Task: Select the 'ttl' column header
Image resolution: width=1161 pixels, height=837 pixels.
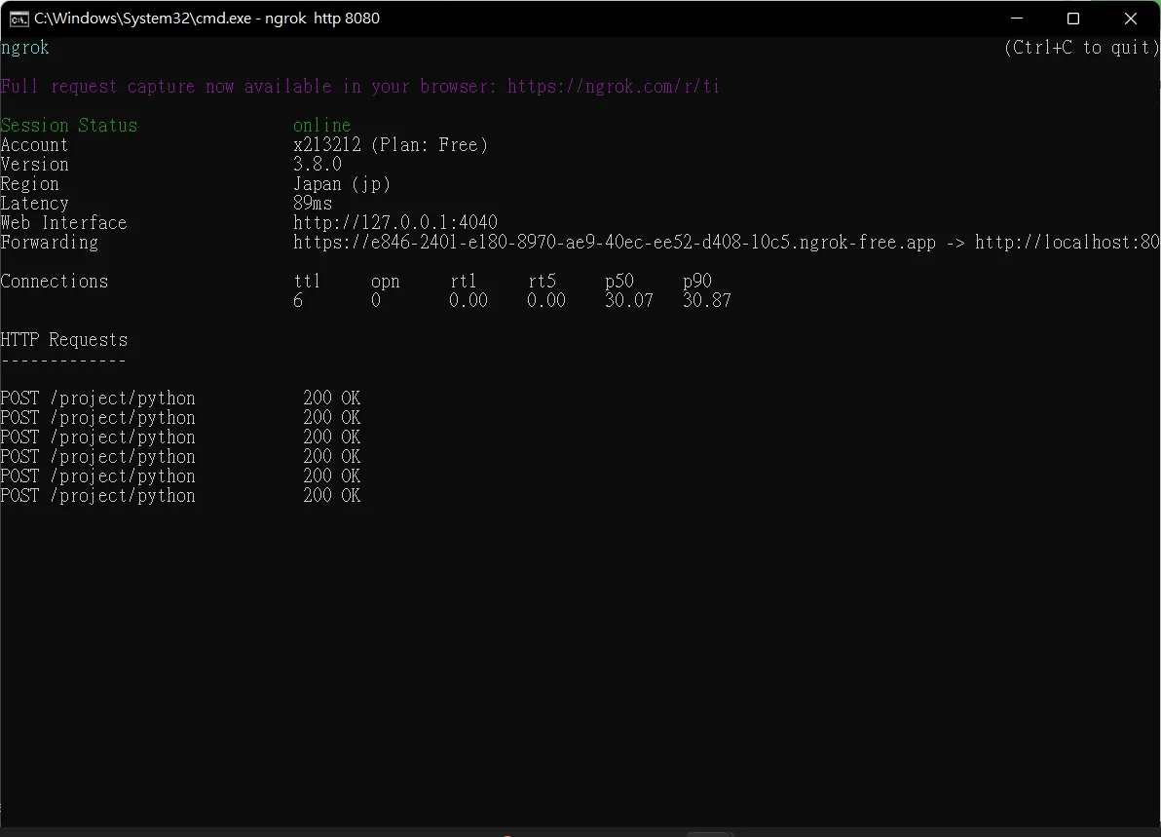Action: point(307,281)
